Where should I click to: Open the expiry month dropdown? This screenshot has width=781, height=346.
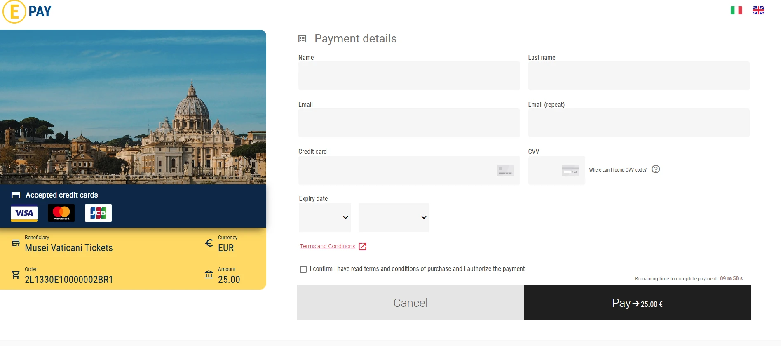(x=325, y=217)
